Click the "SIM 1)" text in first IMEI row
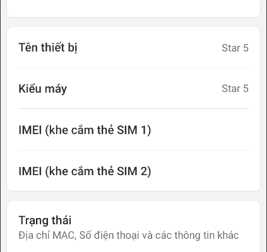 (134, 130)
